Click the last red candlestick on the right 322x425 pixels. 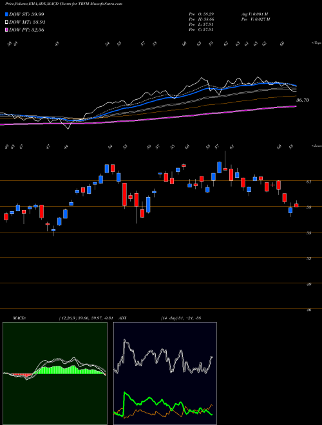point(296,205)
